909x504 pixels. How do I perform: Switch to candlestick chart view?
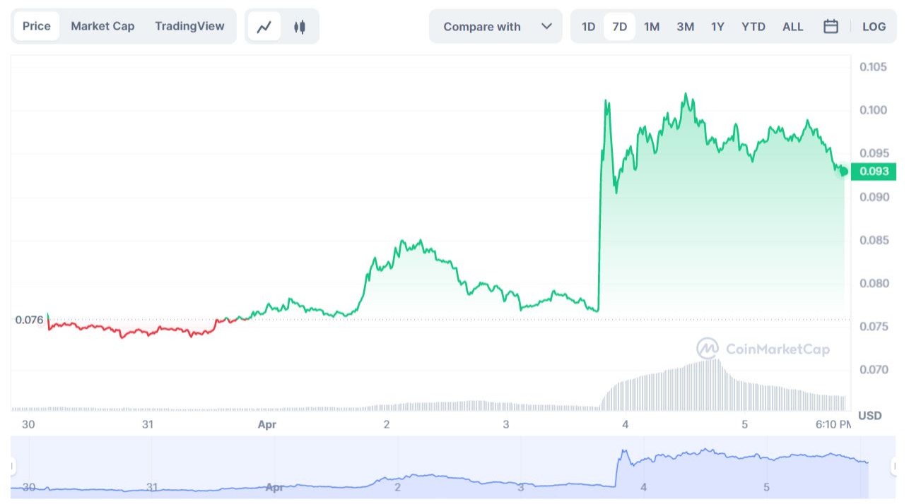300,27
